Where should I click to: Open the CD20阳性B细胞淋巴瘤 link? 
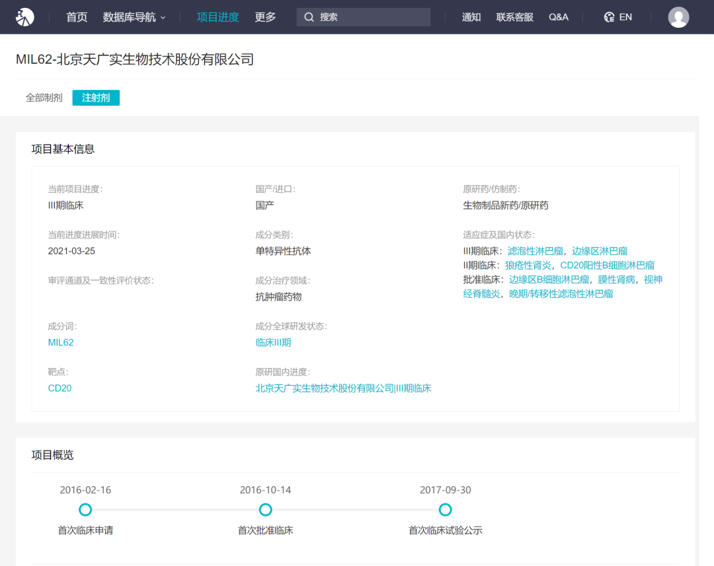point(607,265)
